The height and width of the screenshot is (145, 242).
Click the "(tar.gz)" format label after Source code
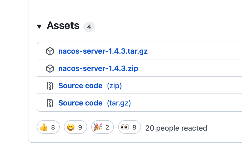click(x=119, y=103)
